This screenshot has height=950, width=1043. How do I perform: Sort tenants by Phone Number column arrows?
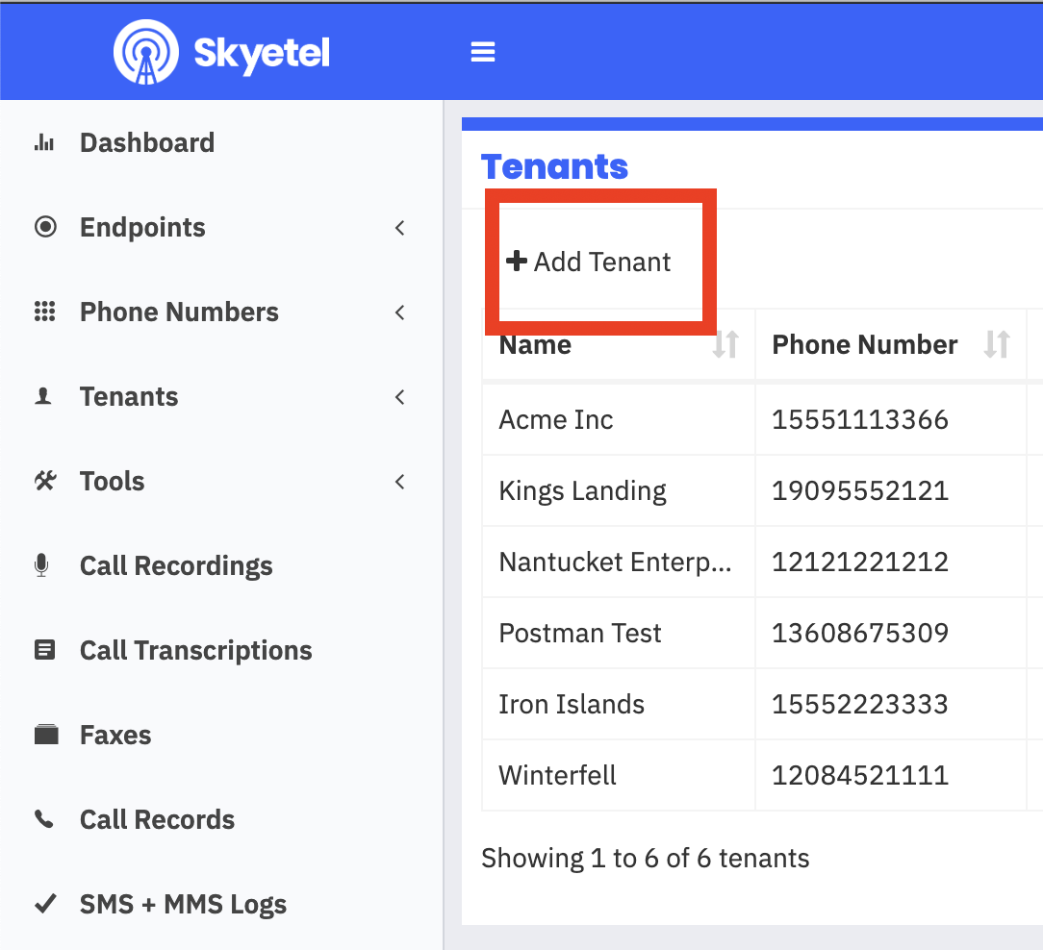coord(997,344)
